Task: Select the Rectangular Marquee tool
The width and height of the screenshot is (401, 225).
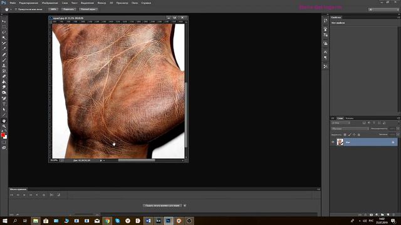Action: (x=4, y=27)
